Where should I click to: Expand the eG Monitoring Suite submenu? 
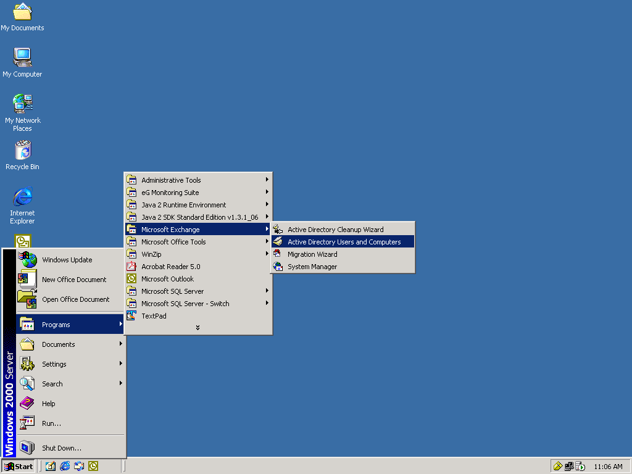198,193
